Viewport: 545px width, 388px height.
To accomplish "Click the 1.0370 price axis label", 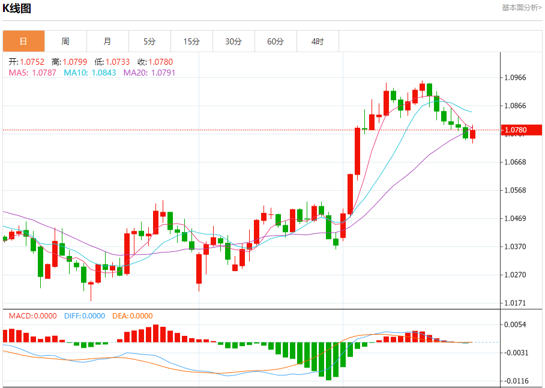I will click(516, 246).
